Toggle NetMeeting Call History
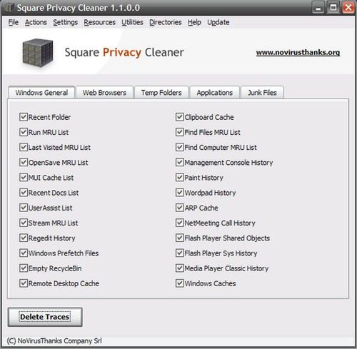Viewport: 357px width, 349px height. (x=179, y=223)
